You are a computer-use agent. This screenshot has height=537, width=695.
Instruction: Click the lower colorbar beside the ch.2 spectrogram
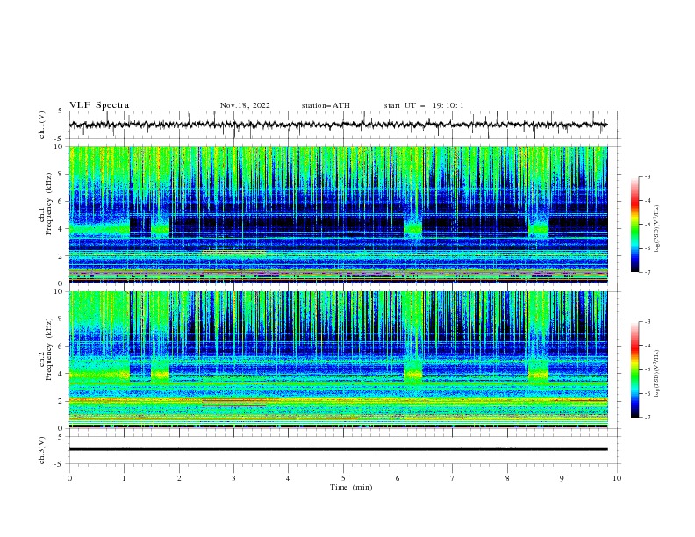pos(635,369)
